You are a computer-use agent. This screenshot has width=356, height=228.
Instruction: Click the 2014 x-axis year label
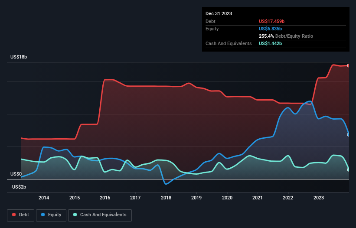click(x=44, y=198)
